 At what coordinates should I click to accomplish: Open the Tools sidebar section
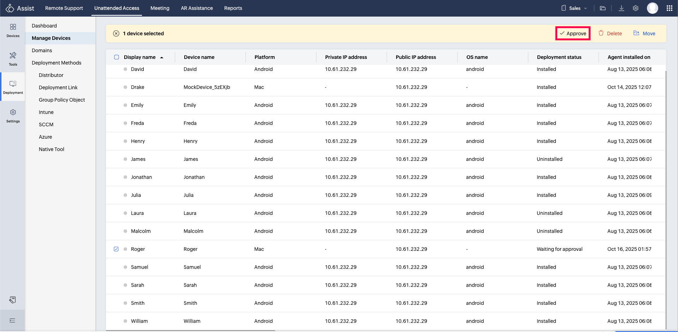[13, 59]
